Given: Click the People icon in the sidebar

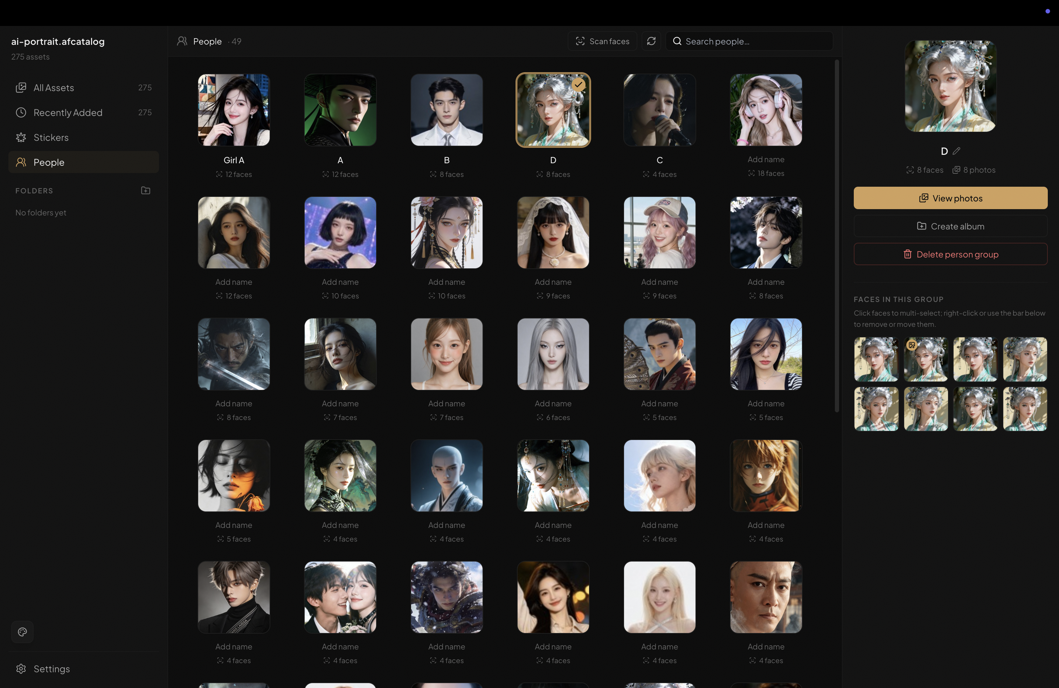Looking at the screenshot, I should pyautogui.click(x=21, y=162).
